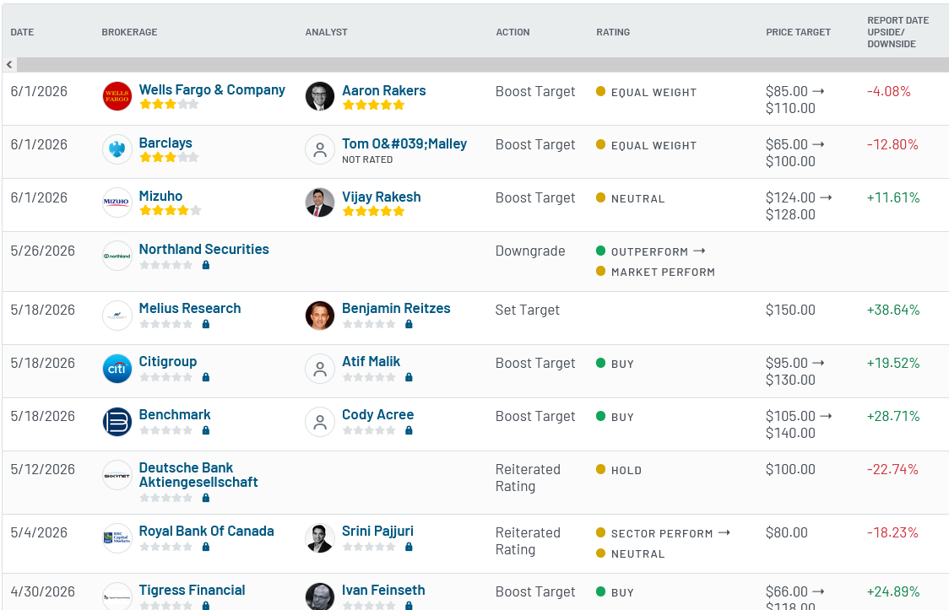Click Vijay Rakesh's profile photo

pos(319,202)
